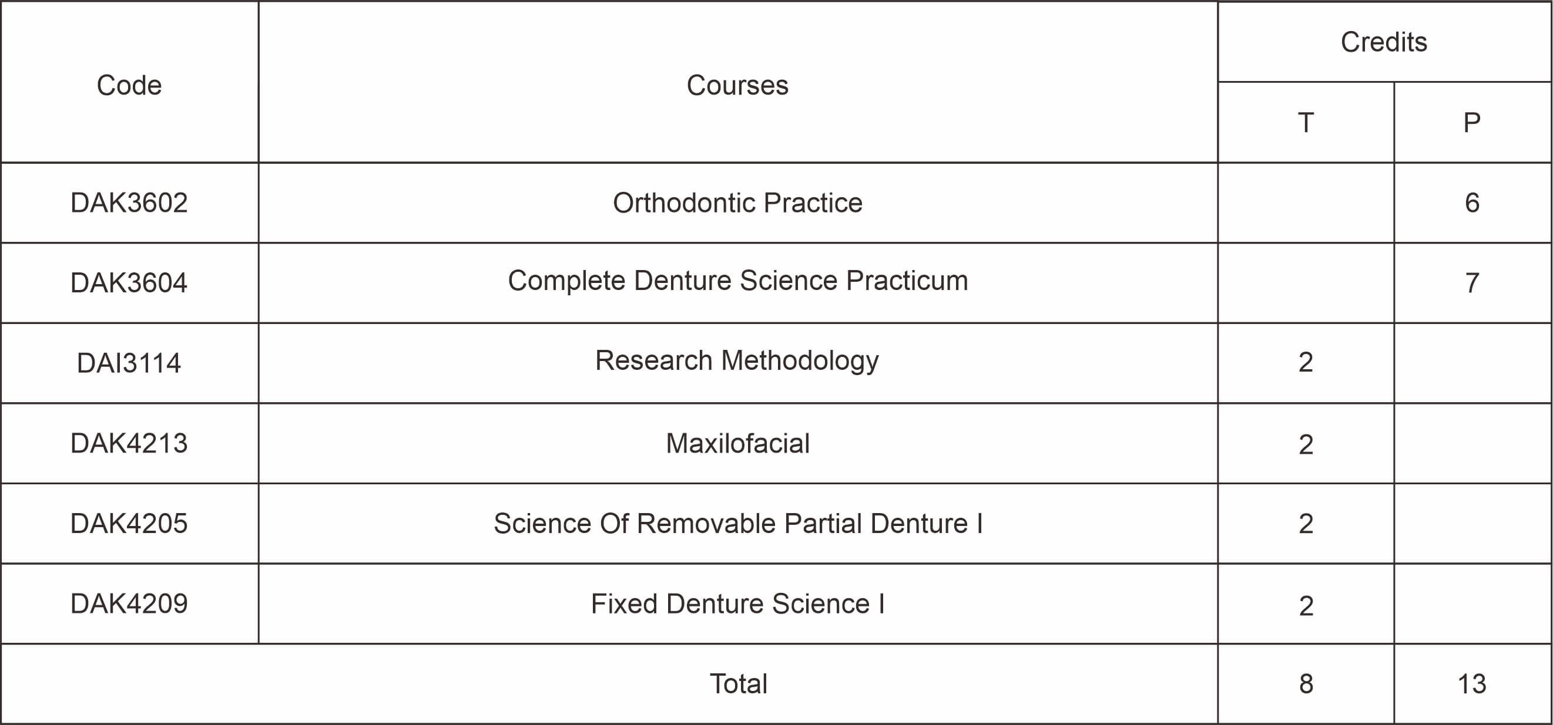Select the P credit value 7
This screenshot has width=1553, height=725.
click(x=1471, y=283)
